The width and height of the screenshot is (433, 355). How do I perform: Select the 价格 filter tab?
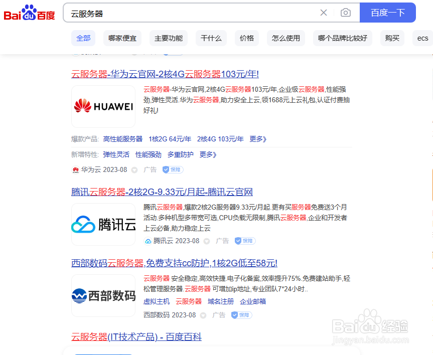[246, 38]
